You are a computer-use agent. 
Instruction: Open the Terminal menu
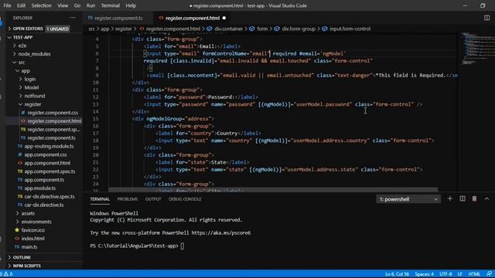[x=110, y=5]
